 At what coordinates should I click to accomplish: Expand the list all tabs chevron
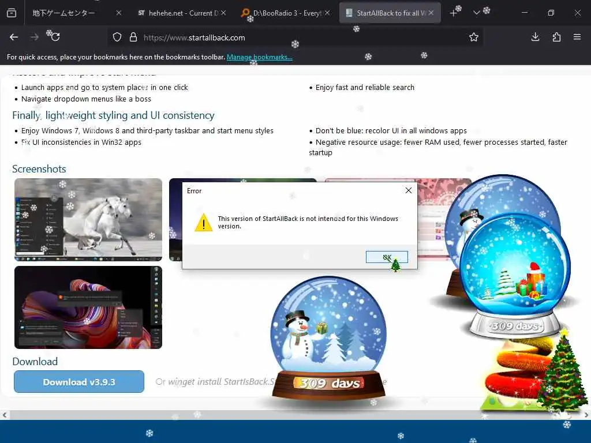point(476,13)
